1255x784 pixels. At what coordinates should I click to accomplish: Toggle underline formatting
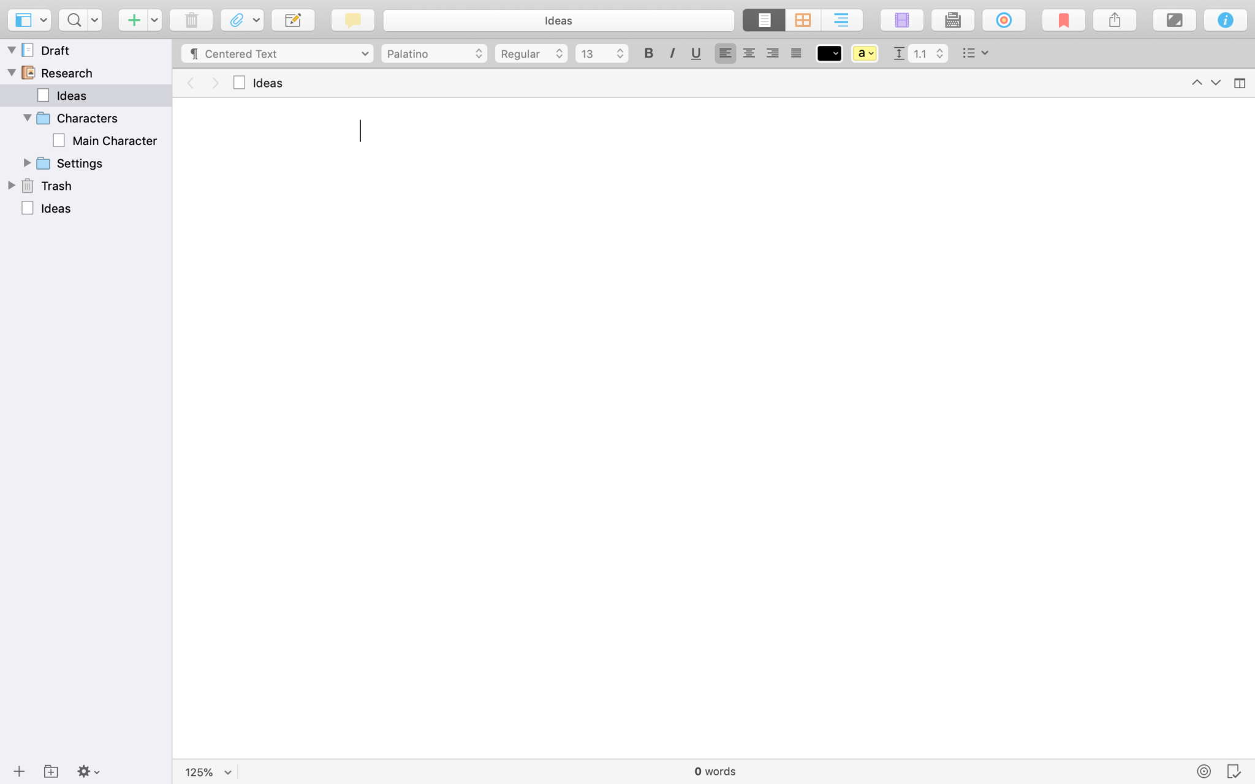click(x=696, y=53)
